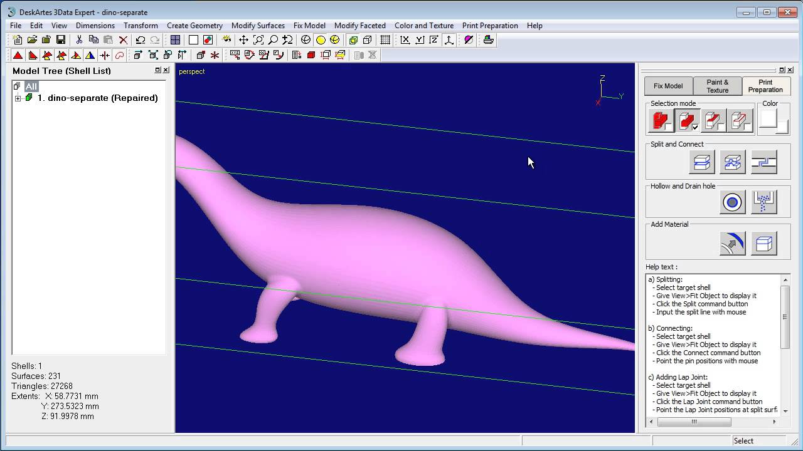Open the Fix Model menu in menu bar

(x=309, y=26)
